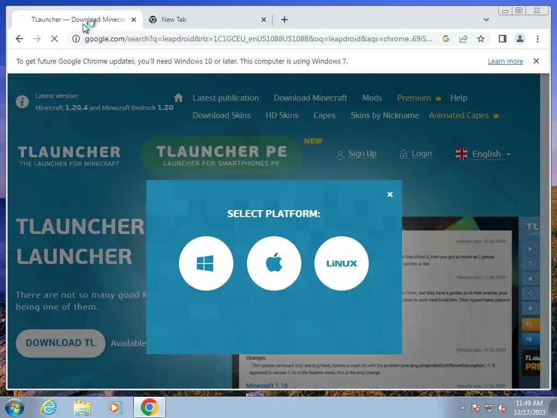Open Learn more link in update notice

[x=505, y=61]
